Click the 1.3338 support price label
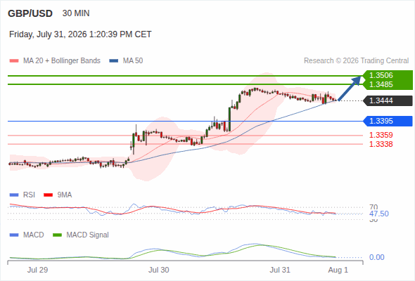The image size is (415, 281). [x=381, y=144]
